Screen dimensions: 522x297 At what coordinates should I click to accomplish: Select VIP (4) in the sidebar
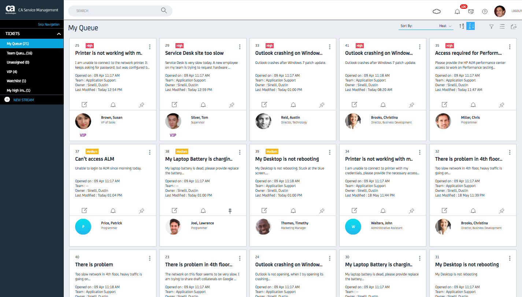point(12,72)
